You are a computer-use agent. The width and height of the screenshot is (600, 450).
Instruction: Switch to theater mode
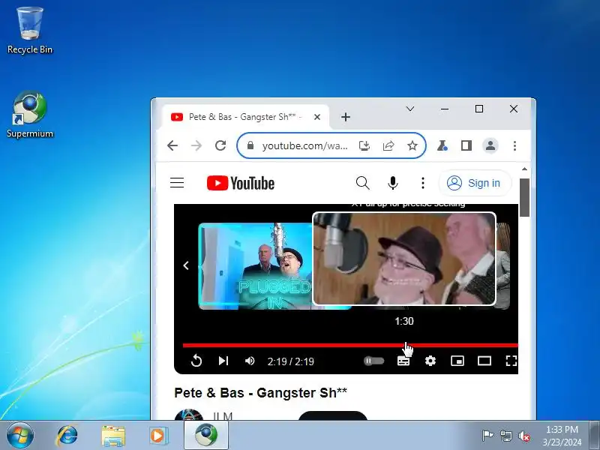[484, 361]
